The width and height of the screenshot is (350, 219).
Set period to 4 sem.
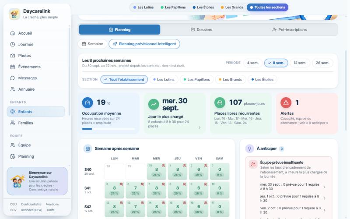tap(253, 63)
